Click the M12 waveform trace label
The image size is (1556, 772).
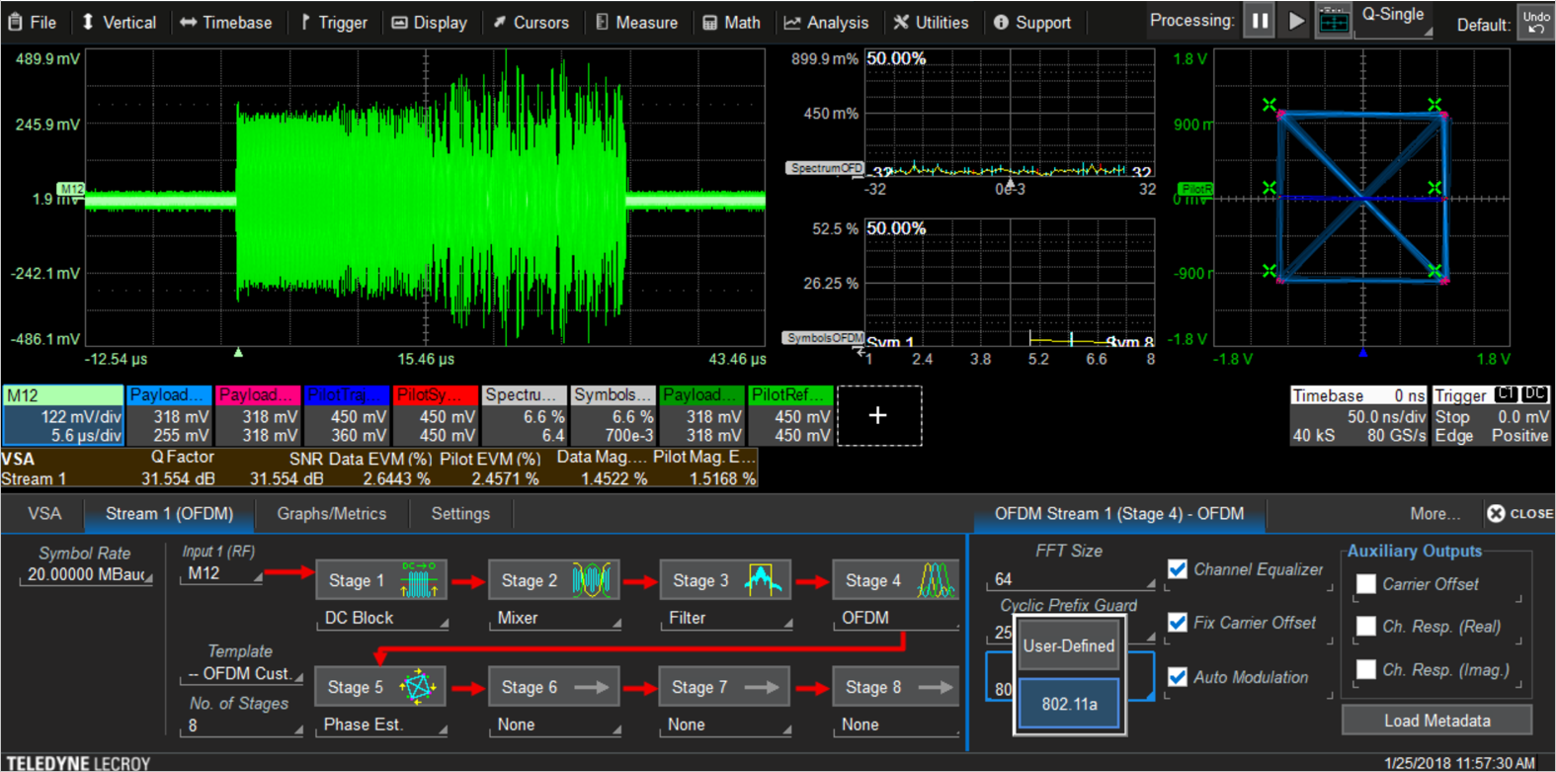click(72, 189)
